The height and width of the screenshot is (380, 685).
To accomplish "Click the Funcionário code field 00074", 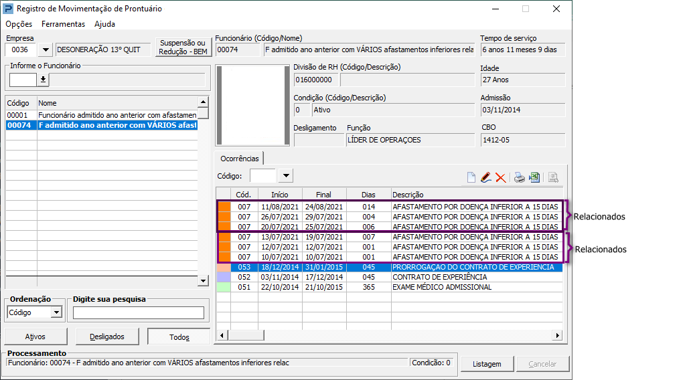I will point(238,50).
